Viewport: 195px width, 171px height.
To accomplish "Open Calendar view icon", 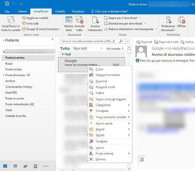I will (x=15, y=166).
